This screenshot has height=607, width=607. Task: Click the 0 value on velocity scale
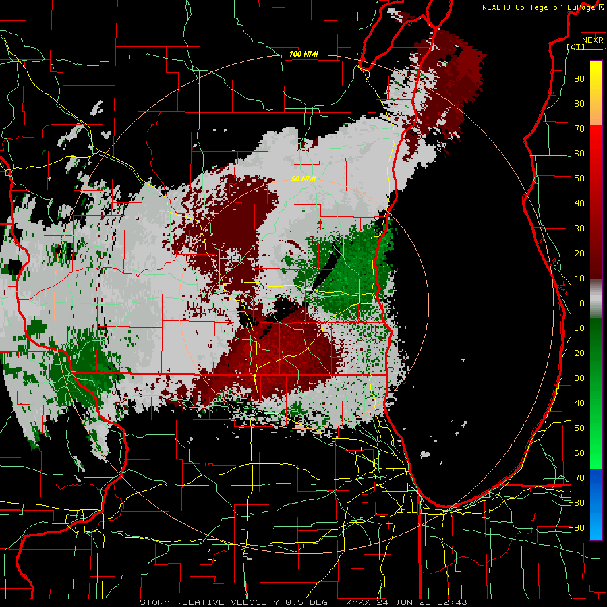tap(582, 303)
